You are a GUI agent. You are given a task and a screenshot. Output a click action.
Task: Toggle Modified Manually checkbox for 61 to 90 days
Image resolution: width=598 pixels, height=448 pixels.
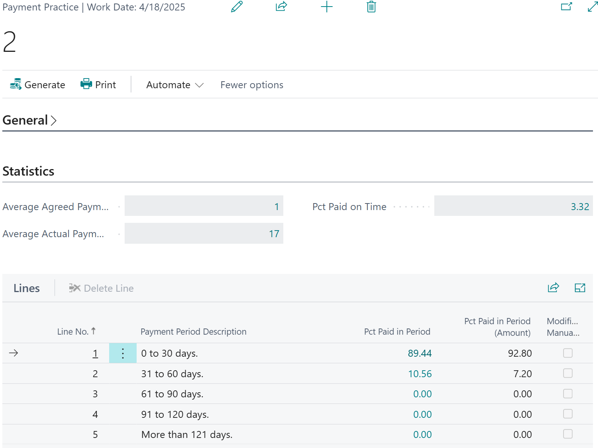568,393
